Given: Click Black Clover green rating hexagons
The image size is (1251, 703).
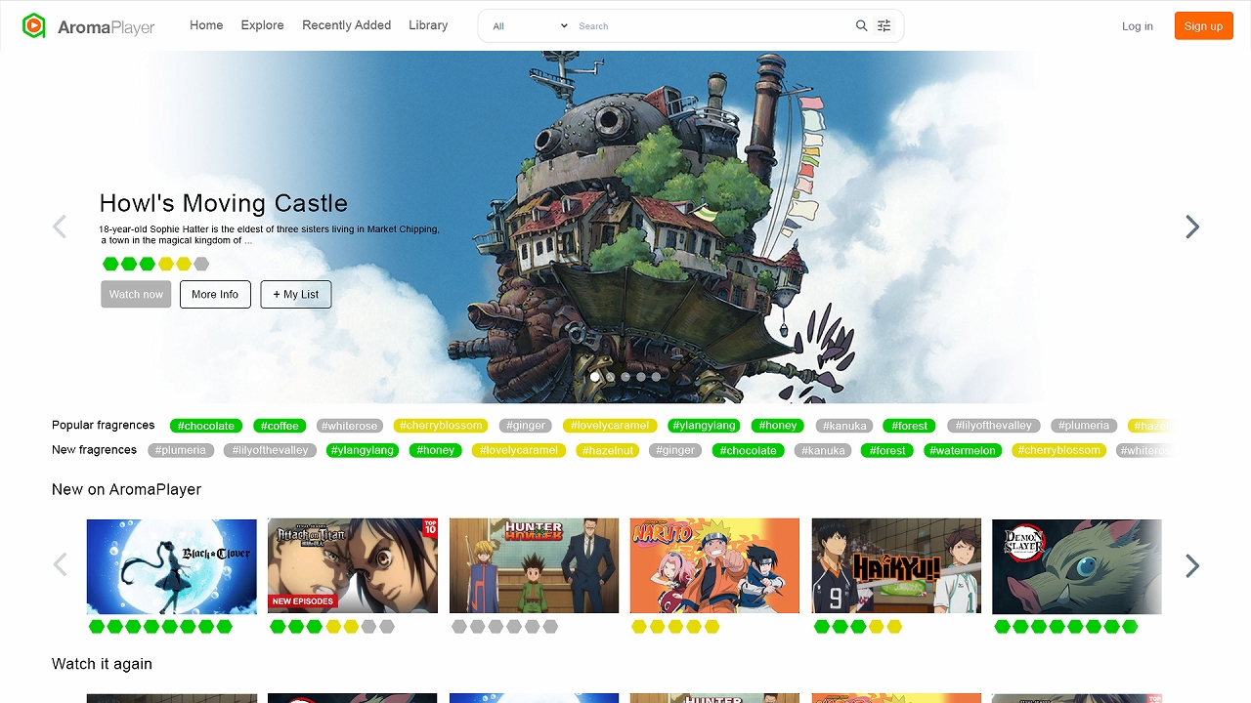Looking at the screenshot, I should pyautogui.click(x=160, y=627).
